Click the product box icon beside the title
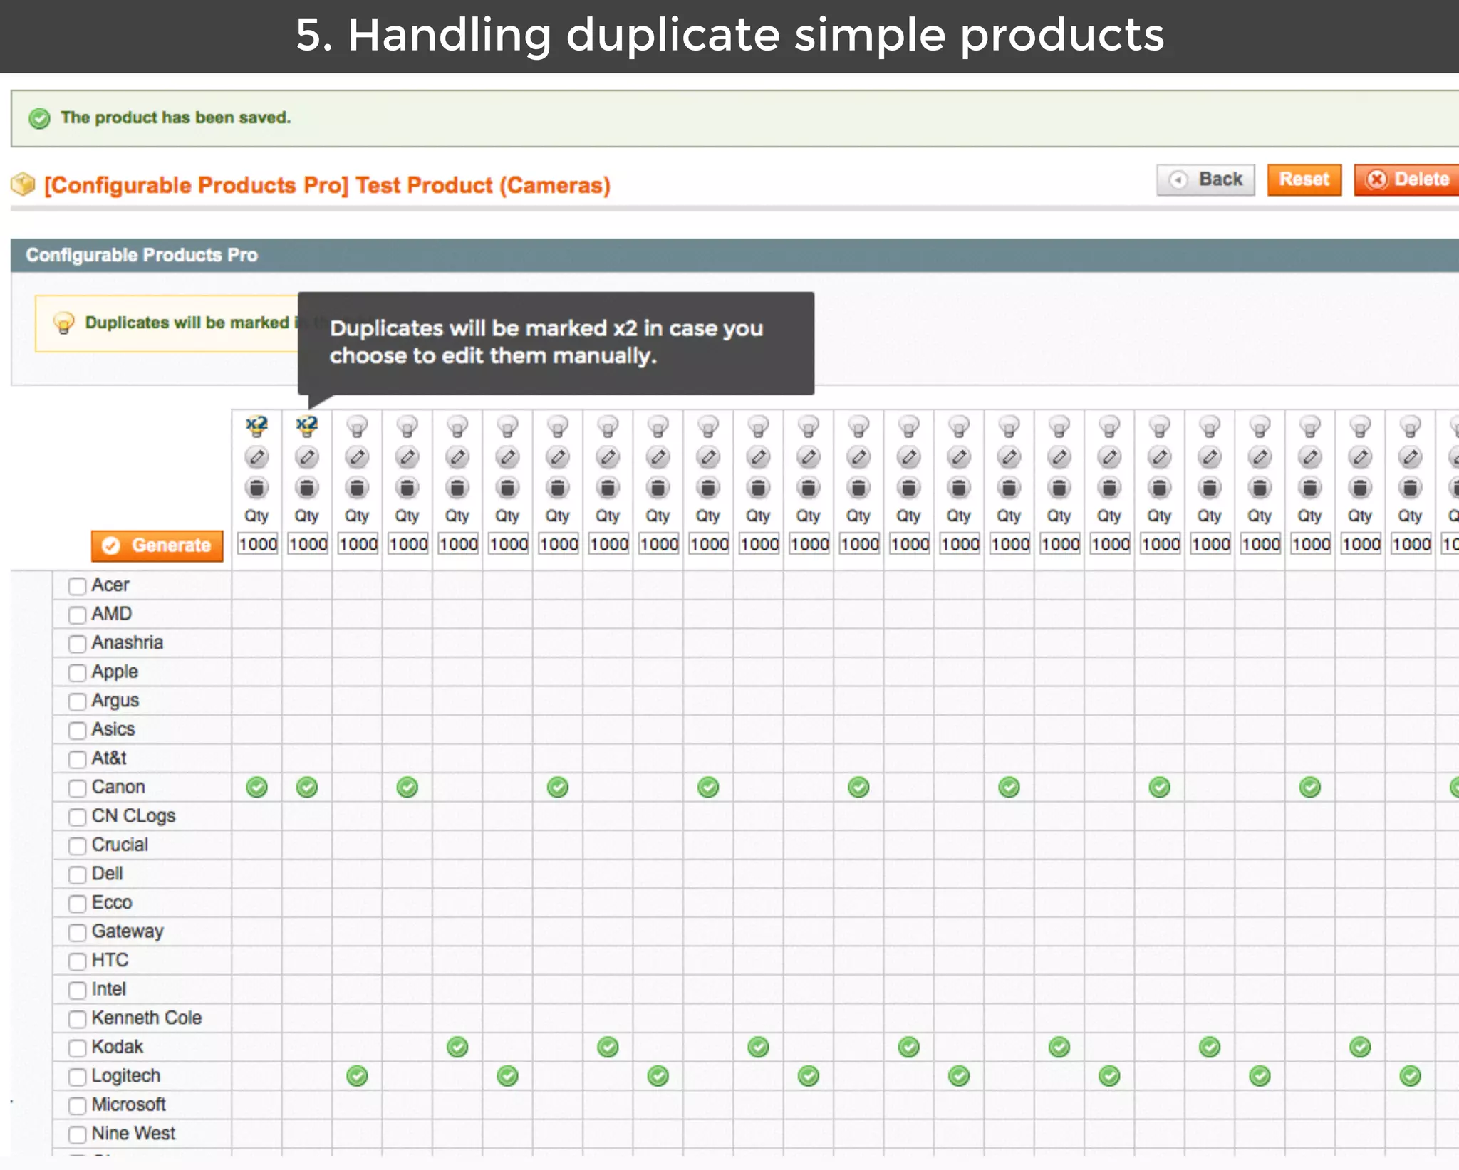Screen dimensions: 1459x1170 [23, 185]
